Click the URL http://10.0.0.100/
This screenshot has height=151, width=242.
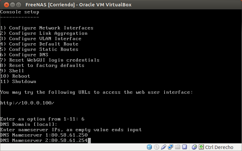tap(27, 103)
